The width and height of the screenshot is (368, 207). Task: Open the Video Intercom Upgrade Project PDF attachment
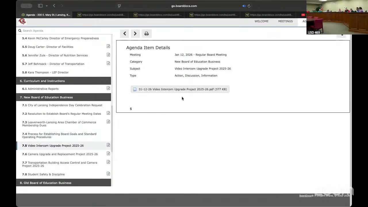pyautogui.click(x=180, y=89)
